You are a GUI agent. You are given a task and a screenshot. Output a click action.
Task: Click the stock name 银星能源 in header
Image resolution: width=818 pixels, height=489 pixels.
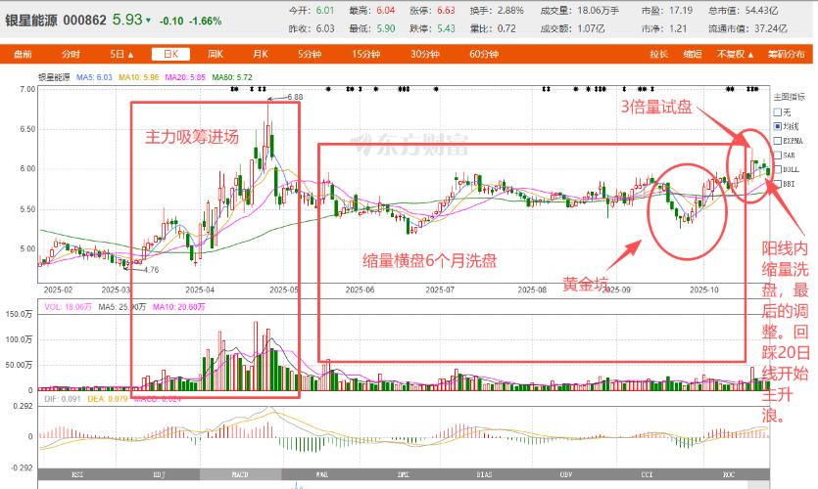point(31,21)
